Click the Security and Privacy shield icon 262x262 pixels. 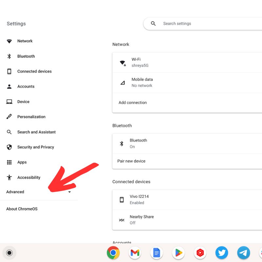coord(9,147)
